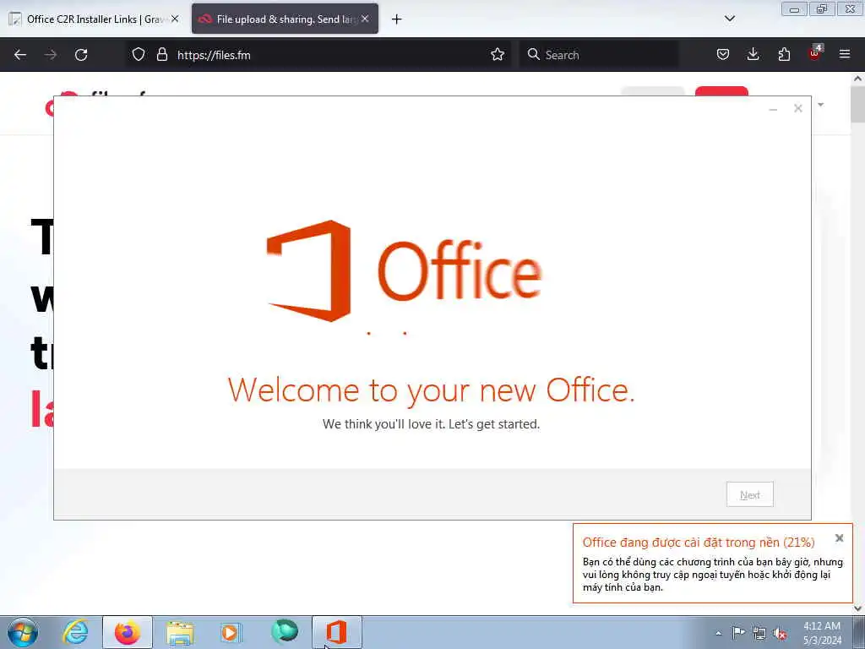Show hidden system tray icons

(x=718, y=633)
